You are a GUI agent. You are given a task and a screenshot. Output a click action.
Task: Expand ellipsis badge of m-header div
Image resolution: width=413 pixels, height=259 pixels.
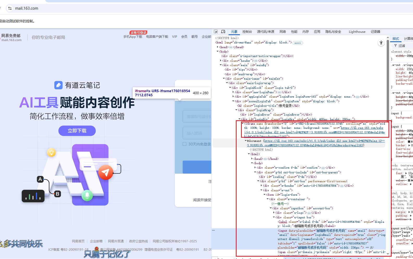point(342,186)
